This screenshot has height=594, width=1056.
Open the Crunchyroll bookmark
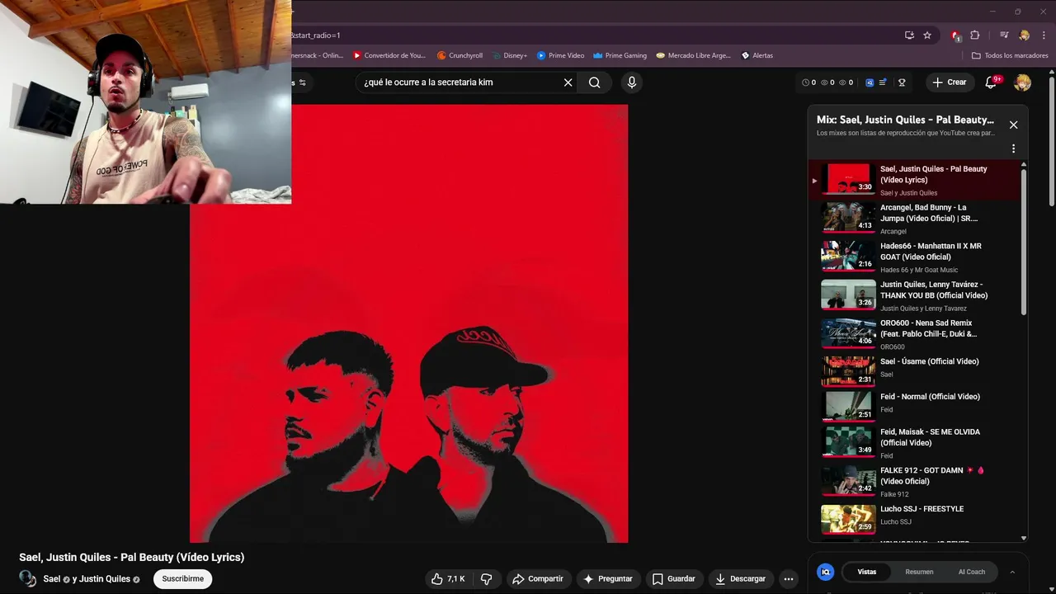pos(460,55)
